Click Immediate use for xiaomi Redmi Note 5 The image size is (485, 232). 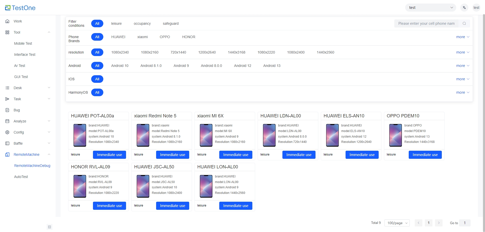click(x=173, y=155)
